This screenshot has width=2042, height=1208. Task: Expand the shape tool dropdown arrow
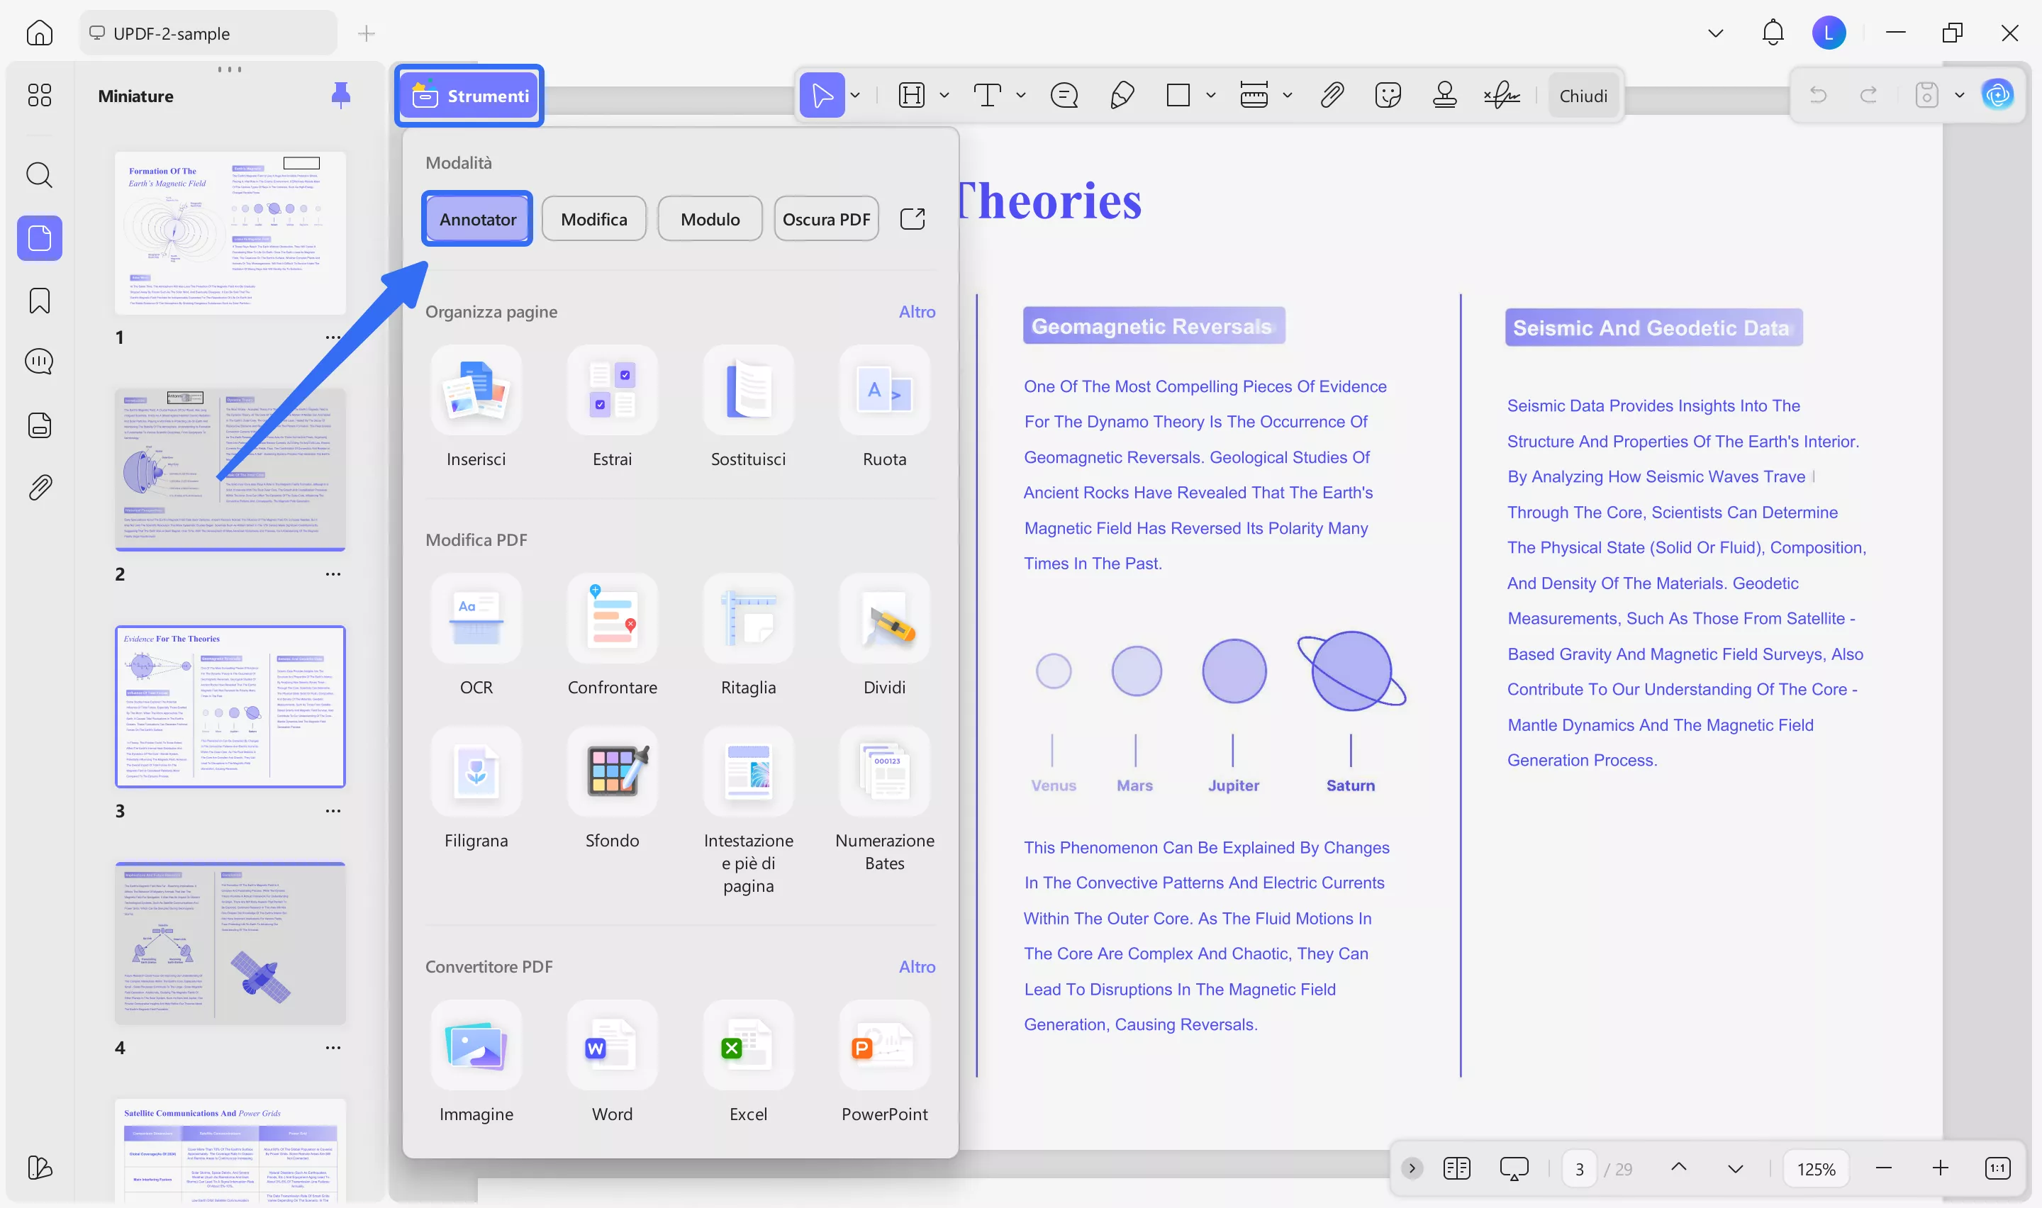coord(1211,95)
